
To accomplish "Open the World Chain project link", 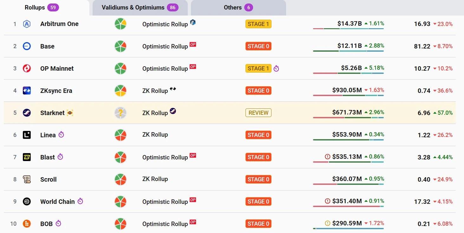I will (57, 202).
